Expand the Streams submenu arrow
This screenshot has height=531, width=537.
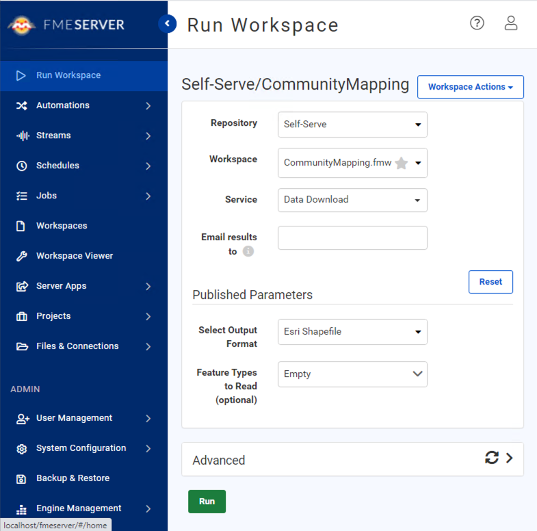148,136
